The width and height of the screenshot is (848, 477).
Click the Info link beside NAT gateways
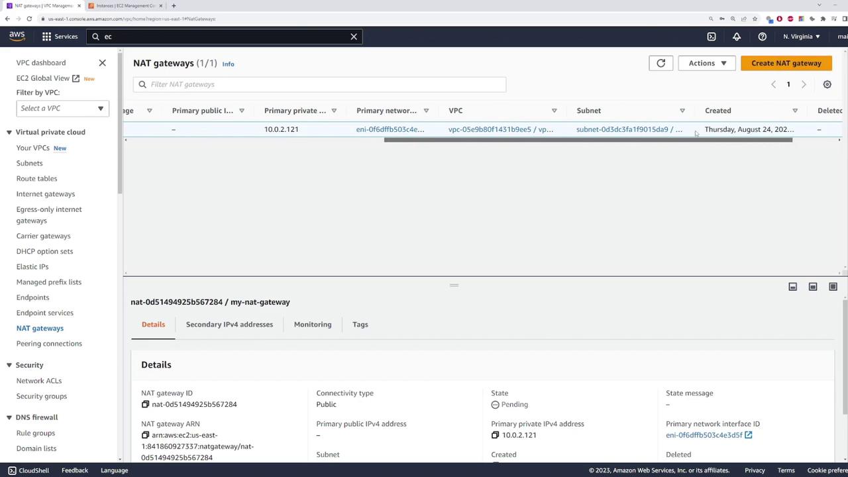pyautogui.click(x=228, y=64)
